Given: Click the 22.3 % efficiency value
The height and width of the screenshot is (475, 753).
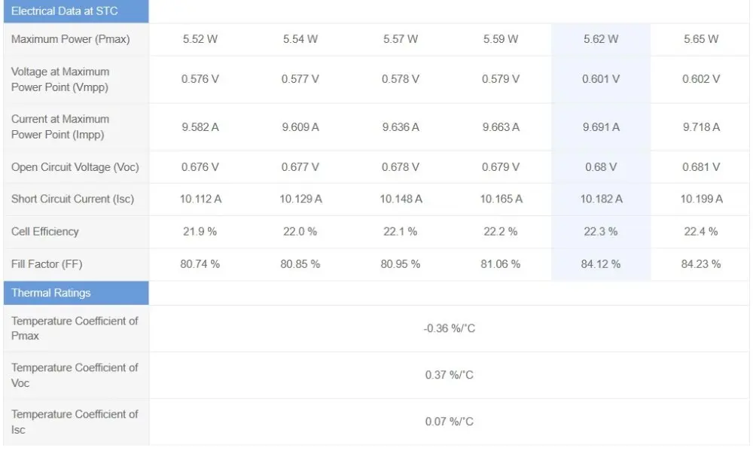Looking at the screenshot, I should [601, 232].
